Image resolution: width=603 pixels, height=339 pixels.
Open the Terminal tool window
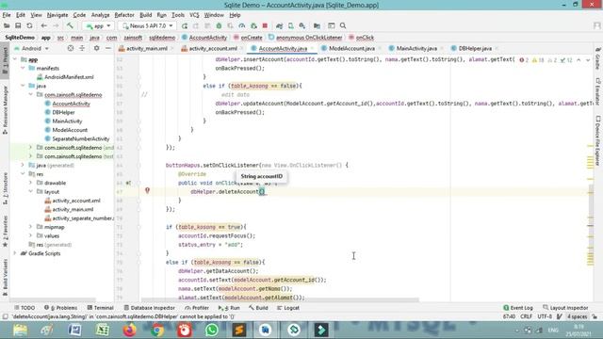101,308
